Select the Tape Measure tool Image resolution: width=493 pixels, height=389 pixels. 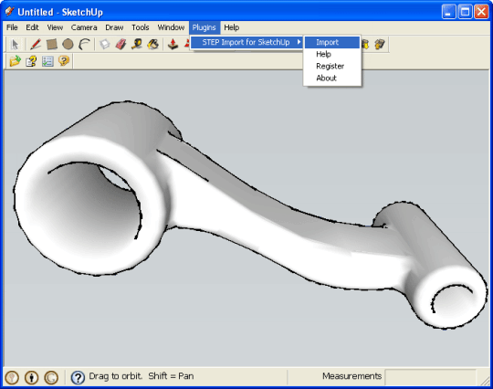(137, 45)
